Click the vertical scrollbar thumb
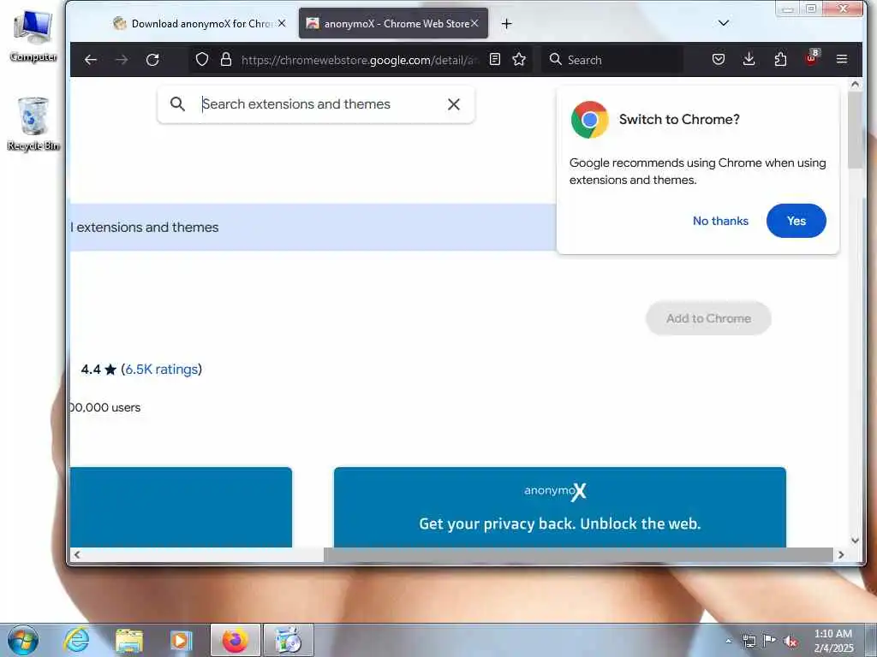877x657 pixels. coord(854,130)
